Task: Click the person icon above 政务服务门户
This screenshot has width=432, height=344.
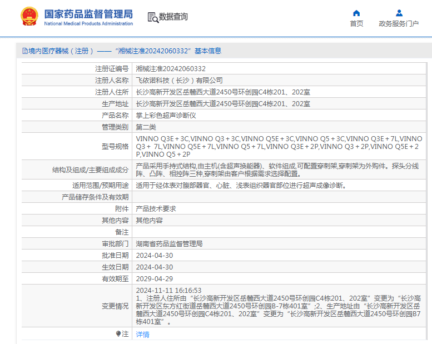Action: 399,13
